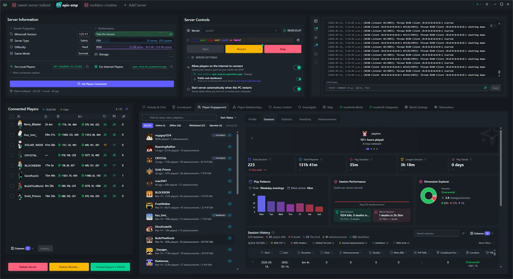Select the backups icon in the right sidebar
This screenshot has height=279, width=513.
pos(316,29)
